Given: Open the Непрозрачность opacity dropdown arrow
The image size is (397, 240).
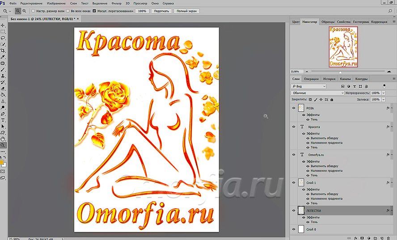Looking at the screenshot, I should tap(384, 93).
